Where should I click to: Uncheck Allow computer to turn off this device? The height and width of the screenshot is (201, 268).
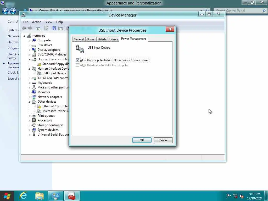(x=77, y=60)
